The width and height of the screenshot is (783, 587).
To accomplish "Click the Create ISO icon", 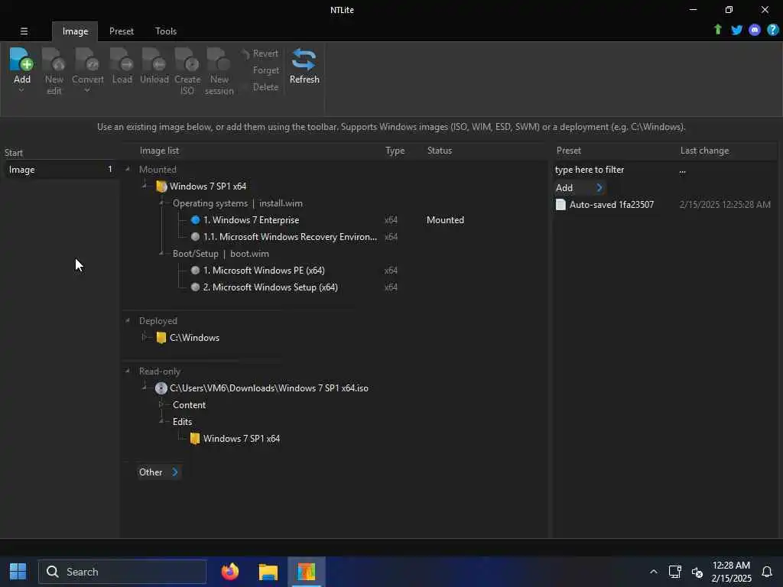I will (187, 60).
